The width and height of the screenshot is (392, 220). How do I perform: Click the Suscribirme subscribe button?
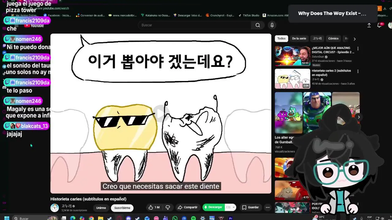pos(122,208)
